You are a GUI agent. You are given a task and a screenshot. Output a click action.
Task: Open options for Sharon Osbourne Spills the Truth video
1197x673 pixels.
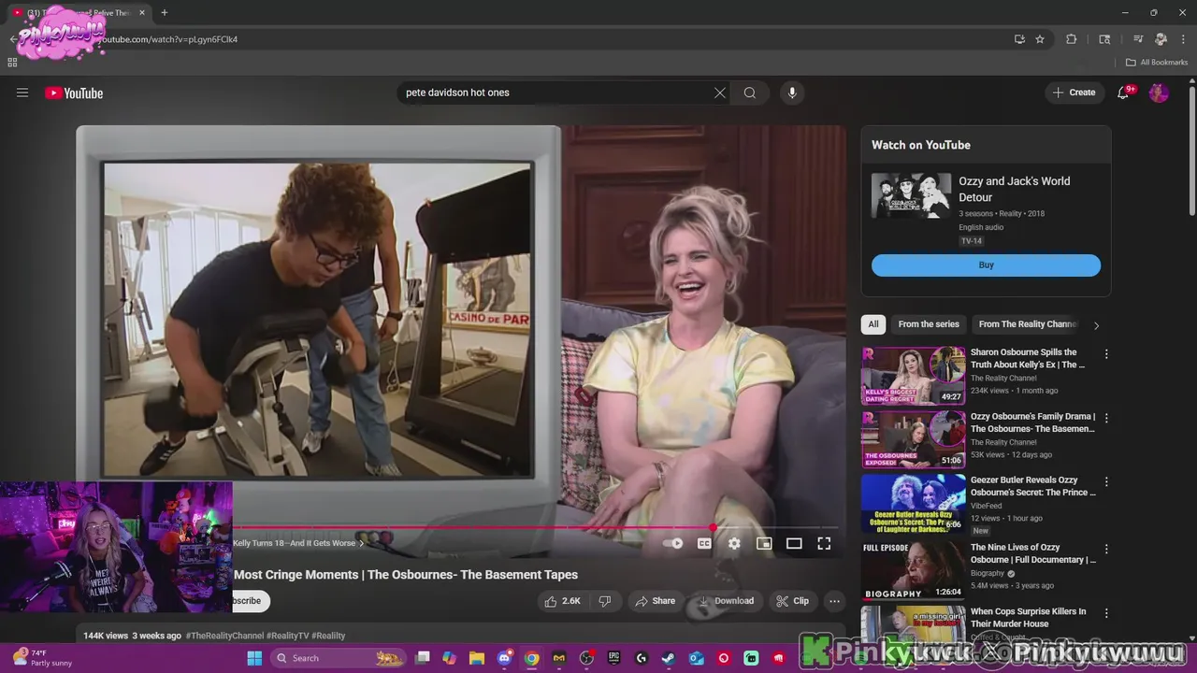[x=1106, y=354]
